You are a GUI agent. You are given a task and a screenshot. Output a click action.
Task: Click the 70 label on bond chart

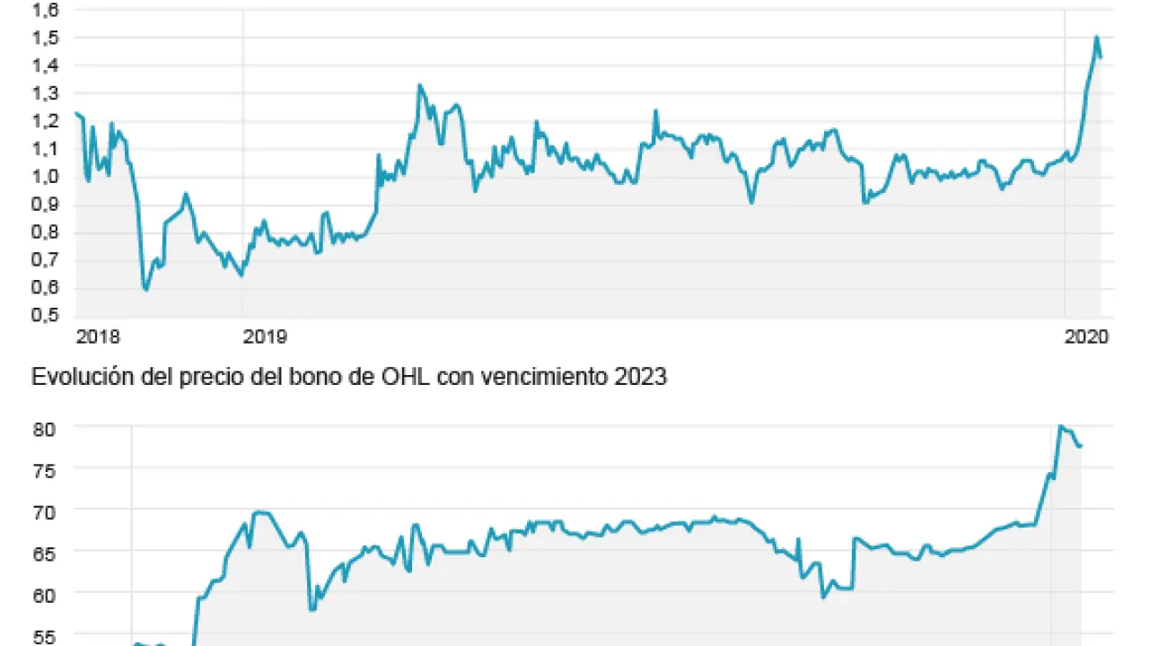tap(43, 512)
